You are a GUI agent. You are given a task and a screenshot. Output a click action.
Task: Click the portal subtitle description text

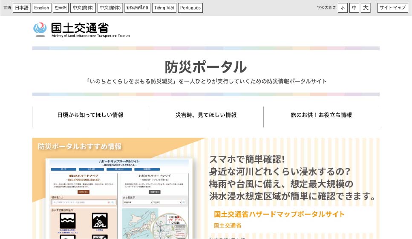(x=206, y=81)
